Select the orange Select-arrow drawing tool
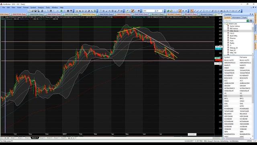 coord(192,11)
